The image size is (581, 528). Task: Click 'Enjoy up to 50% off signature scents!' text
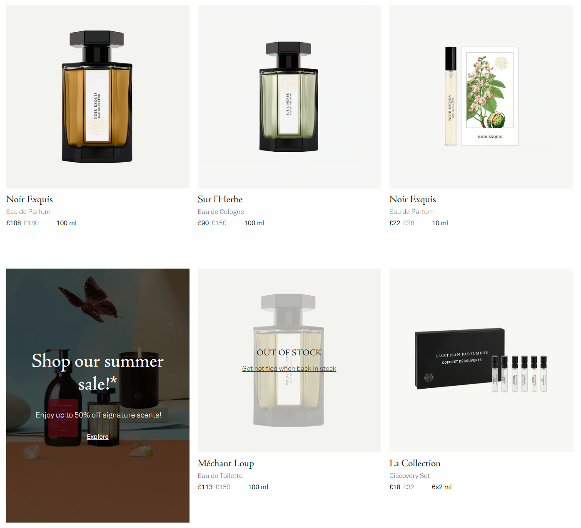click(98, 415)
